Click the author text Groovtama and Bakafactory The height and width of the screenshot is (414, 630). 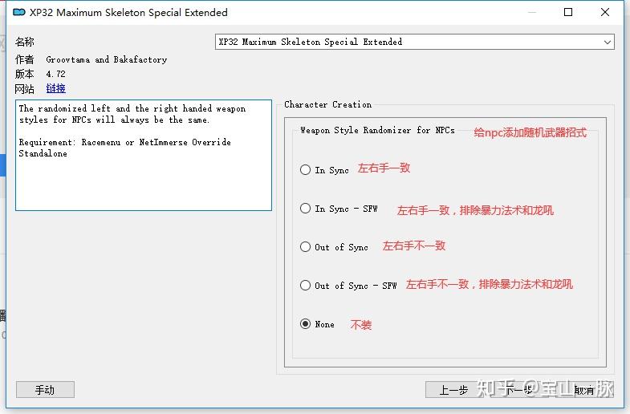click(107, 59)
